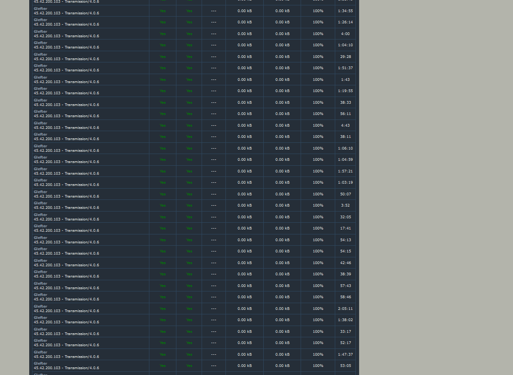Click the 100% cell in the 3:52 row

tap(318, 205)
